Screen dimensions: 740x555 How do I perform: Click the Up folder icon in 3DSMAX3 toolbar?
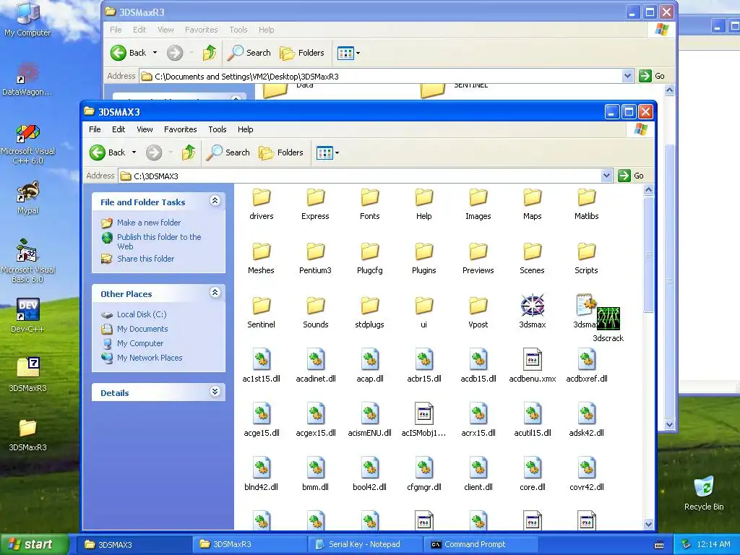[189, 152]
